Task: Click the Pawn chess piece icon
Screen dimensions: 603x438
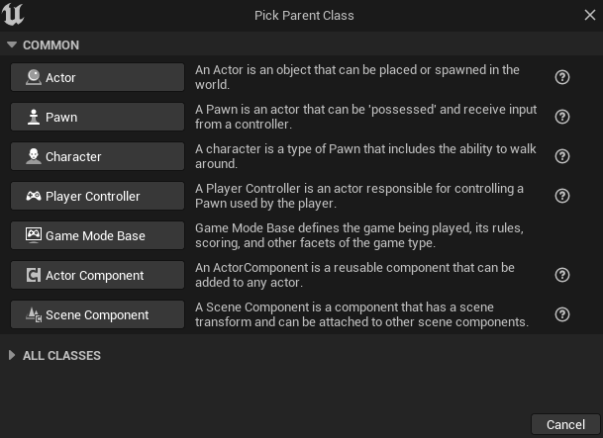Action: [34, 117]
